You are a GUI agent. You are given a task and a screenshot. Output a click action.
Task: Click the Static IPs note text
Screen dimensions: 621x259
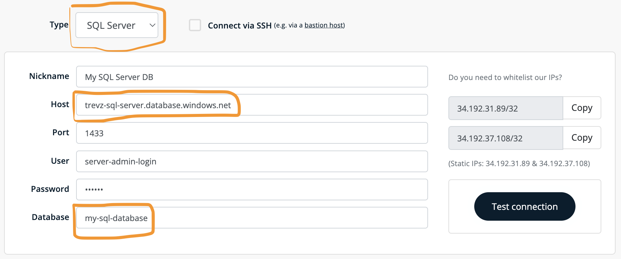pos(519,163)
